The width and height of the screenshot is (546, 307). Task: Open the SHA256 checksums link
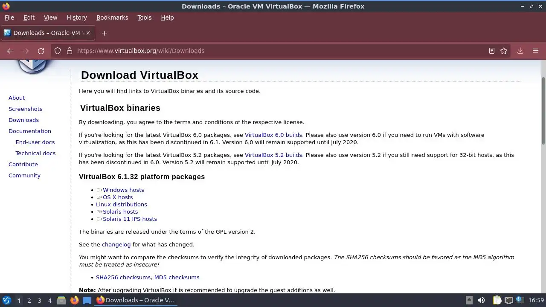click(x=123, y=277)
